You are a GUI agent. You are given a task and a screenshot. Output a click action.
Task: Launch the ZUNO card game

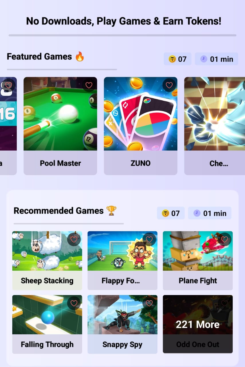pyautogui.click(x=140, y=126)
